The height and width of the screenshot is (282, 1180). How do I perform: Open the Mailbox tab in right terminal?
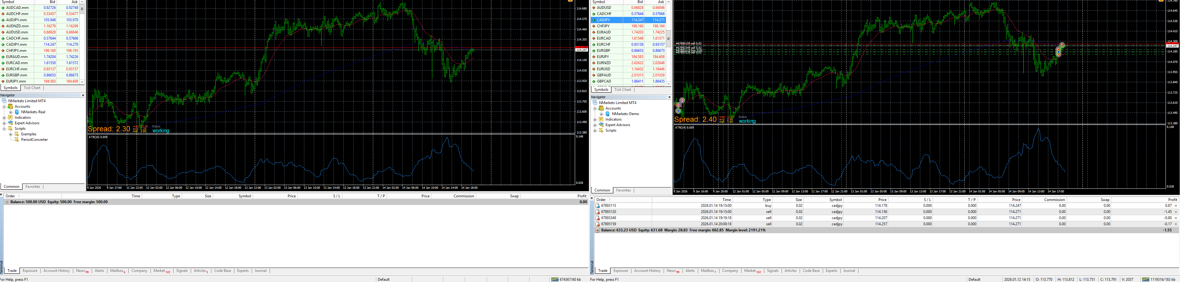pos(709,271)
